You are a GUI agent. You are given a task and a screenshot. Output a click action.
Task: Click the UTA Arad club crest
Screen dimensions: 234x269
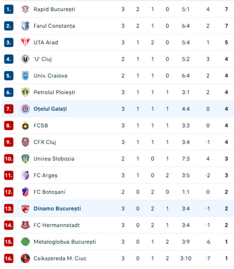(x=25, y=42)
